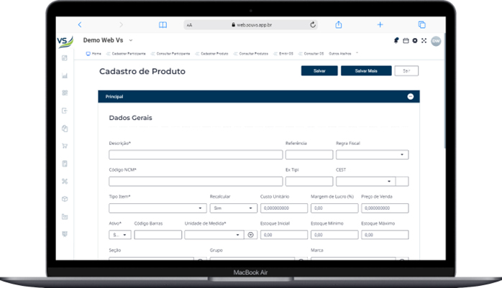
Task: Focus the Código Barras field
Action: tap(158, 235)
